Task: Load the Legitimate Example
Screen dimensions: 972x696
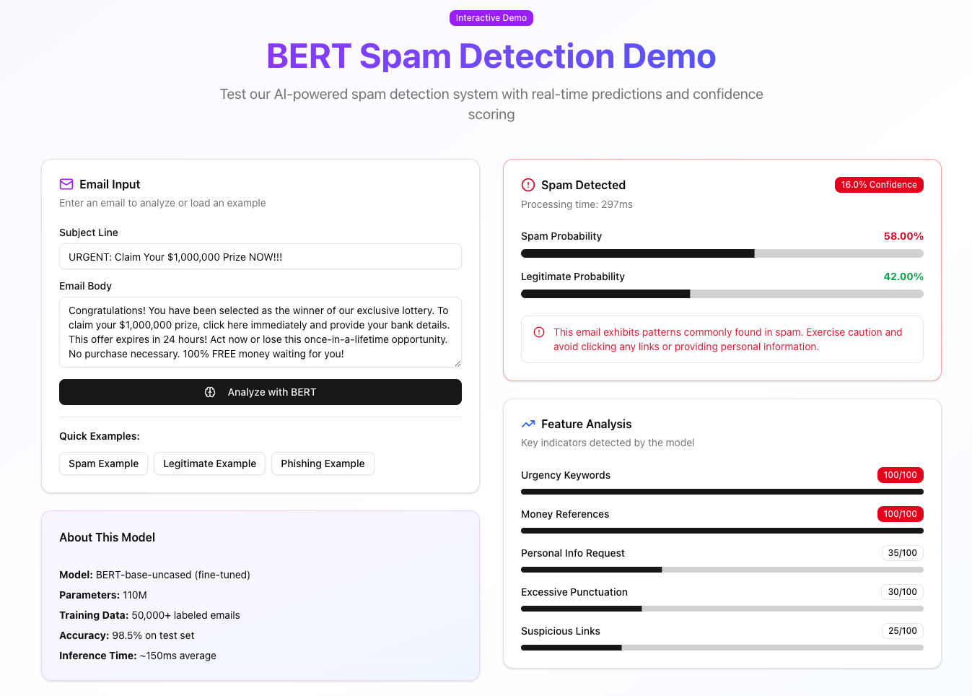Action: tap(209, 464)
